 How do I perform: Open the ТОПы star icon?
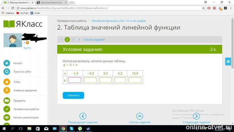[x=7, y=82]
